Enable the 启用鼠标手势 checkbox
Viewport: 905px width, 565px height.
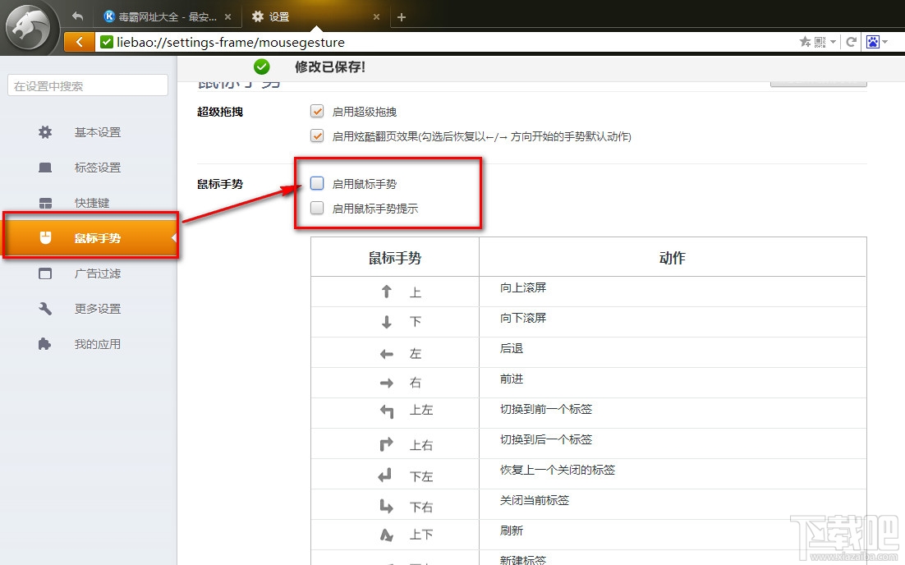[x=316, y=183]
